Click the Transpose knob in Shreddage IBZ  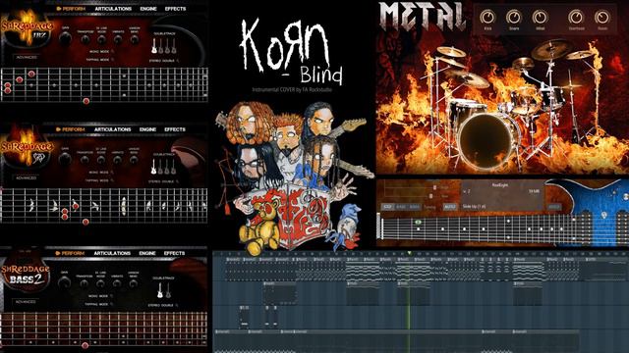85,39
